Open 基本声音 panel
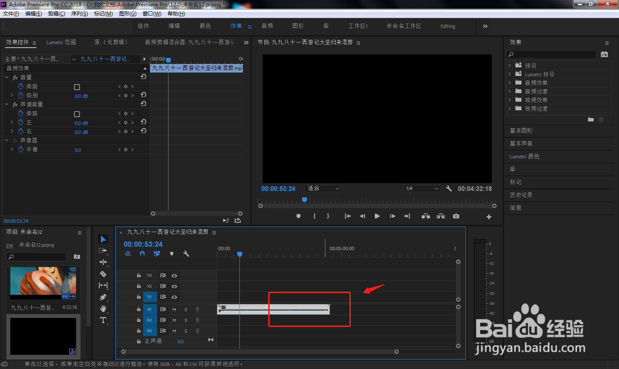The image size is (619, 369). 521,143
